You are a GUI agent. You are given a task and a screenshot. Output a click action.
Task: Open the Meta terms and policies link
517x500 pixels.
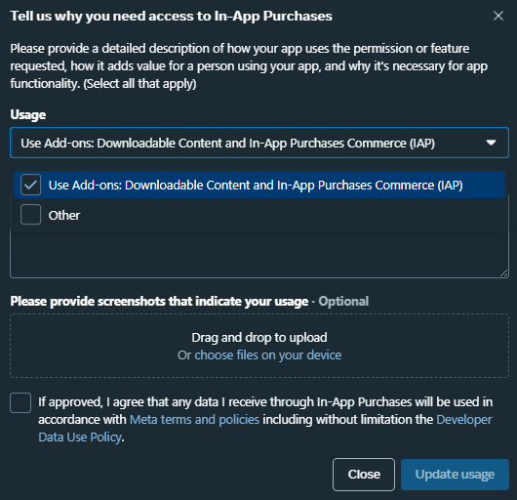point(194,420)
